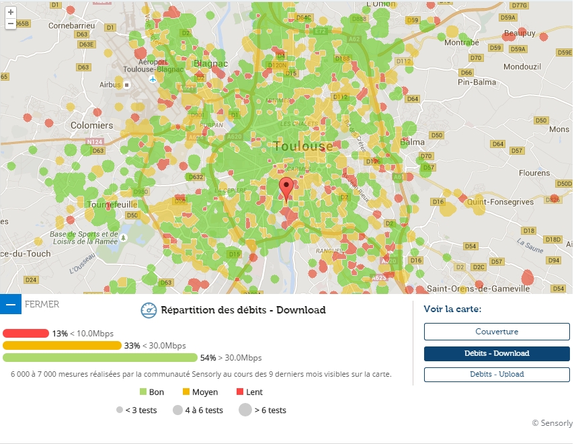Click the red Lent legend swatch
The width and height of the screenshot is (574, 444).
(x=240, y=392)
